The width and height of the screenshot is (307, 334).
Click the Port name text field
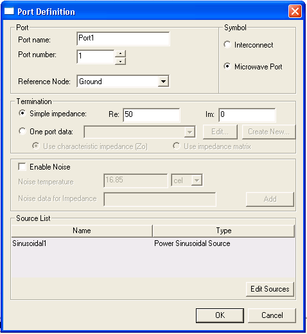[x=123, y=39]
